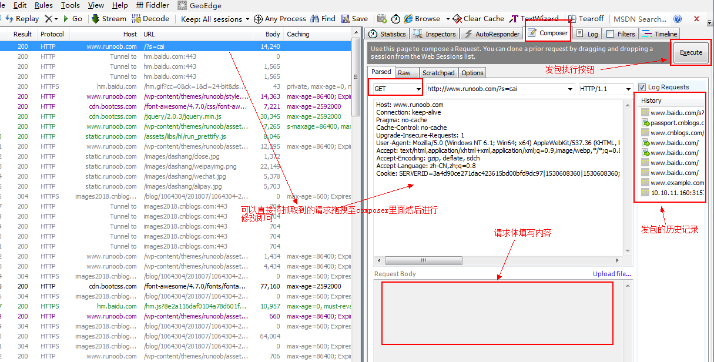Select the www.baidu.com/s? history entry

[x=672, y=112]
